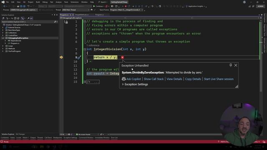Click the notifications icon in status bar corner
Screen dimensions: 267x150
[x=264, y=142]
